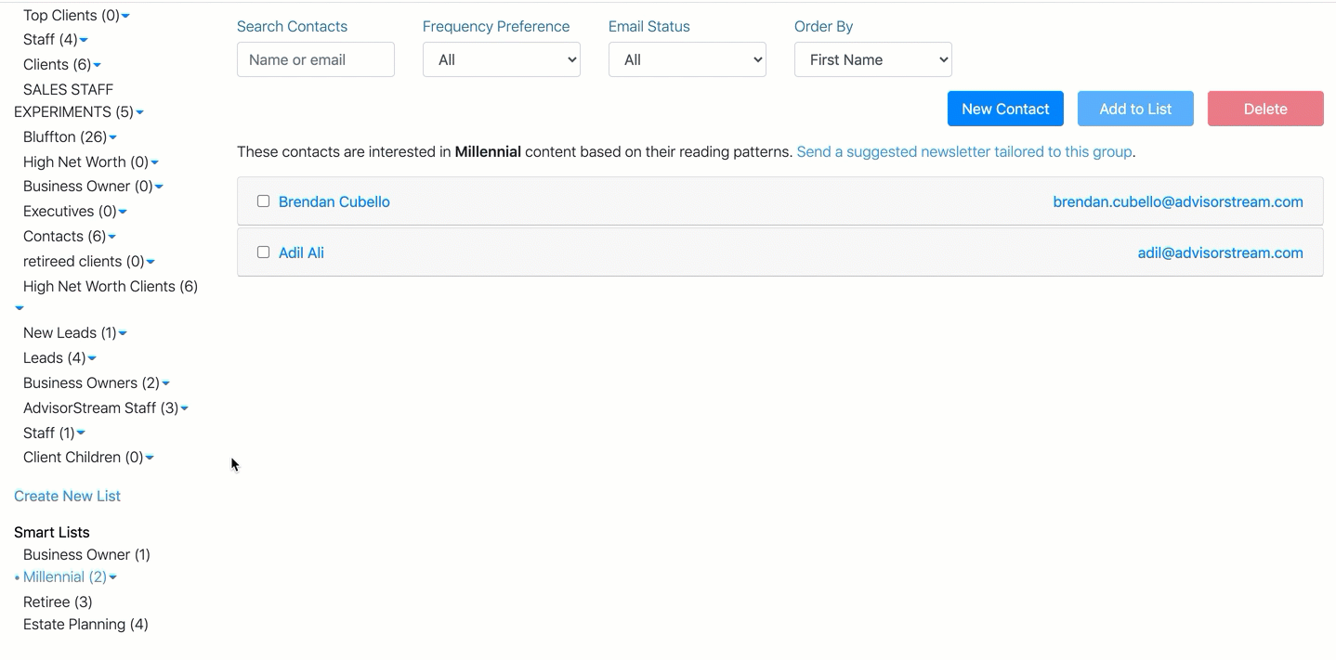Click caret arrow beside Clients (6) list
Viewport: 1336px width, 660px height.
click(98, 66)
